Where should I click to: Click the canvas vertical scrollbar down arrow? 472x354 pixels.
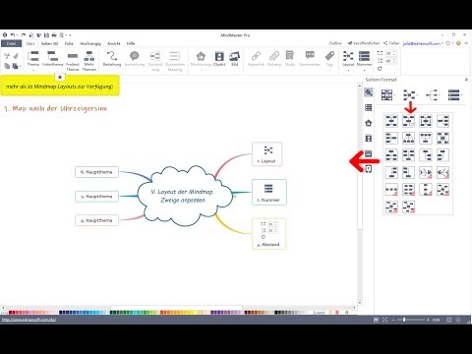coord(360,303)
